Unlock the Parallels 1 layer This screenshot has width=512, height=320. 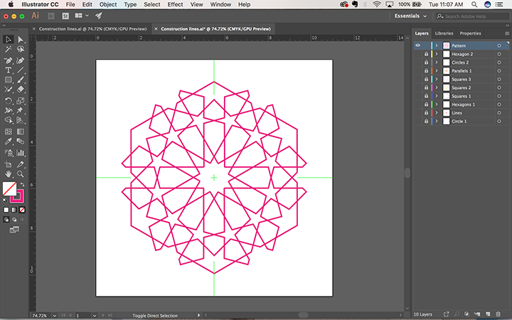(x=426, y=71)
